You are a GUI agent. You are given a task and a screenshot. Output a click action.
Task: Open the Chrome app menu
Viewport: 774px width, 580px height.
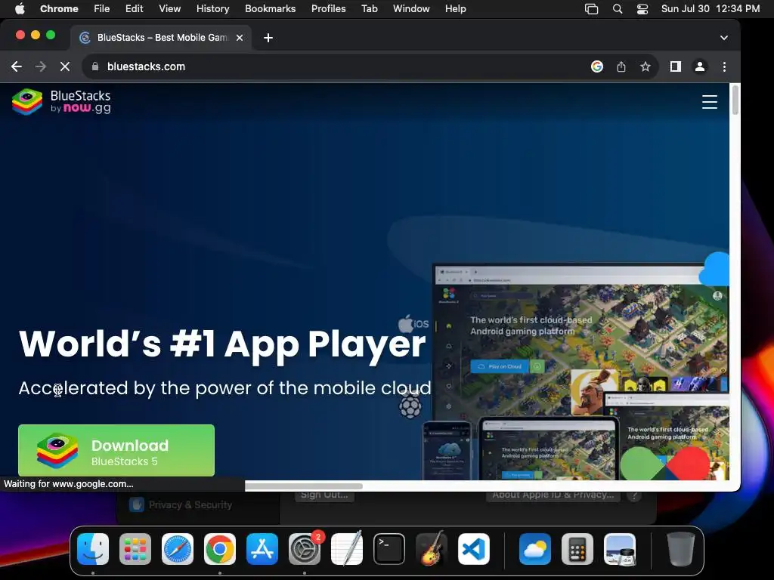point(59,9)
